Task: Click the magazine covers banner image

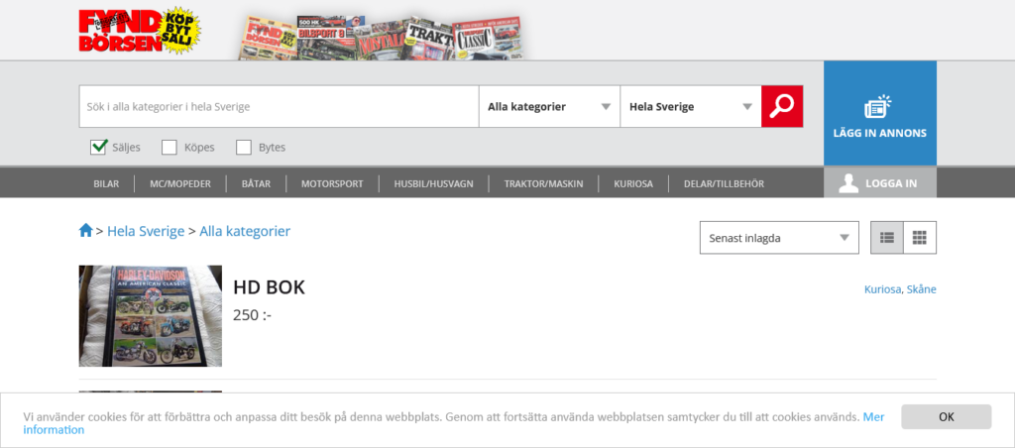Action: pyautogui.click(x=382, y=38)
